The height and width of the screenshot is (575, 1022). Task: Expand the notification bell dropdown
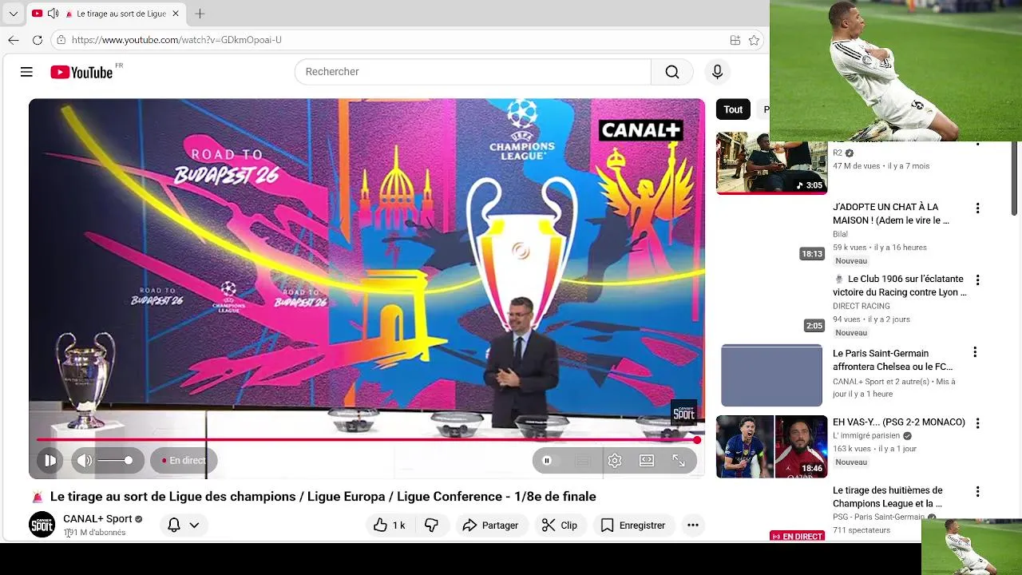[183, 525]
